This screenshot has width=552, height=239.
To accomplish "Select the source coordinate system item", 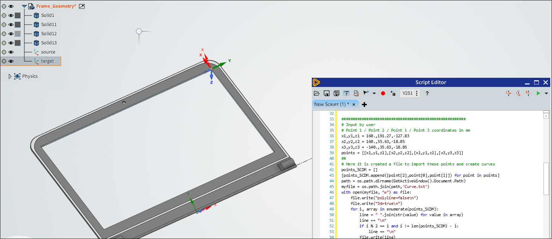I will [48, 52].
